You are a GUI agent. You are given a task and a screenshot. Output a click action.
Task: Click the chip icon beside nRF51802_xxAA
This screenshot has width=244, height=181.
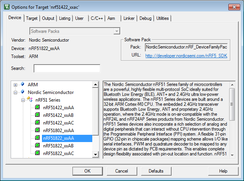click(x=37, y=130)
